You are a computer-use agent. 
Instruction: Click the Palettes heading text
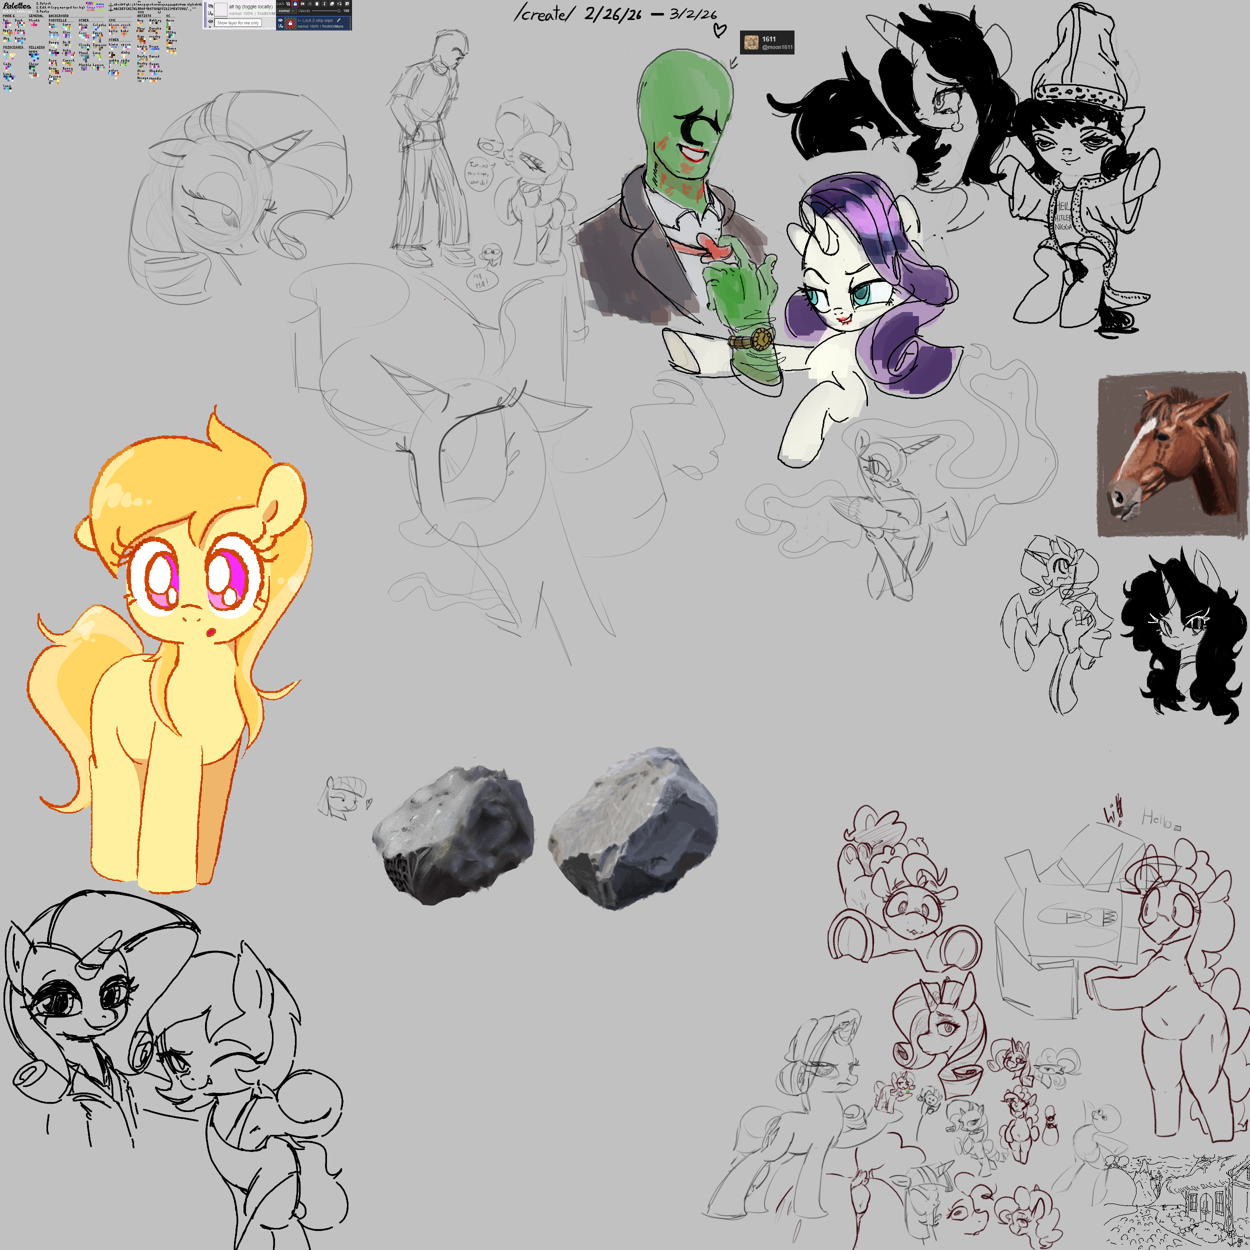[x=17, y=6]
